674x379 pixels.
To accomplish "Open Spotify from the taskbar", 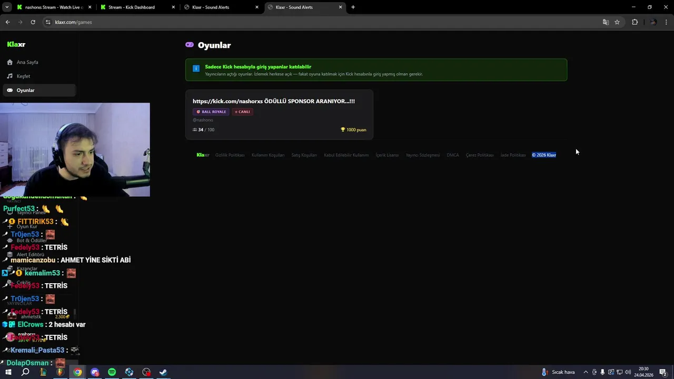I will [x=112, y=372].
